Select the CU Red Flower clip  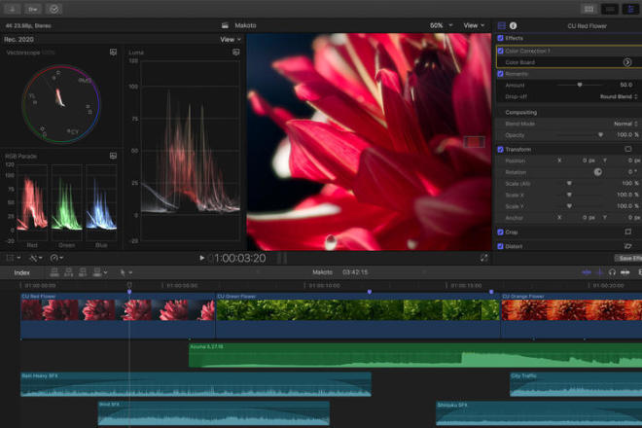[118, 316]
